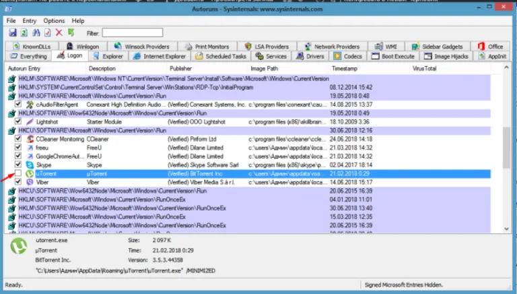This screenshot has height=294, width=517.
Task: Click the Viber entry icon
Action: click(x=30, y=182)
